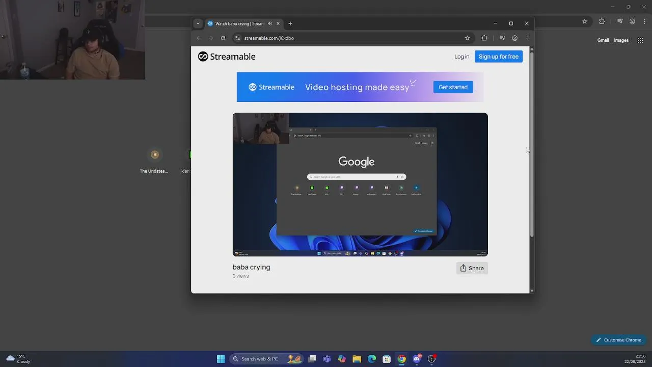
Task: Reload the Streamable page
Action: click(x=223, y=38)
